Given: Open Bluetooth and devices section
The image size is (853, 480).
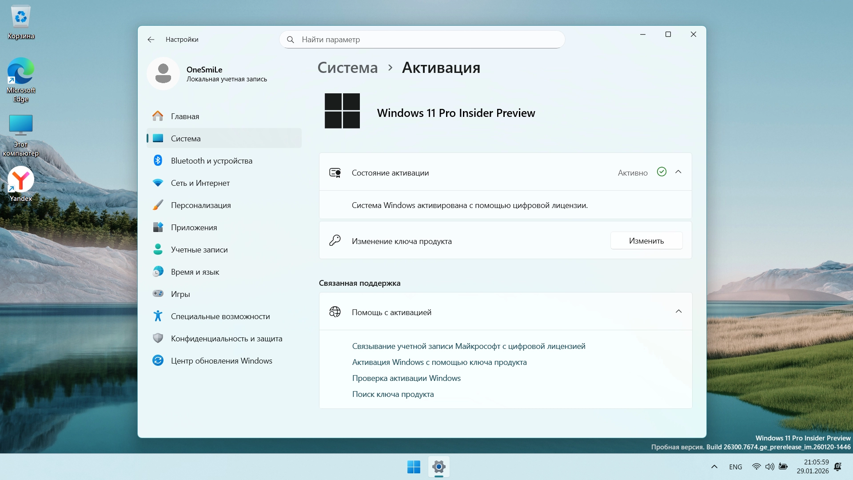Looking at the screenshot, I should [211, 161].
